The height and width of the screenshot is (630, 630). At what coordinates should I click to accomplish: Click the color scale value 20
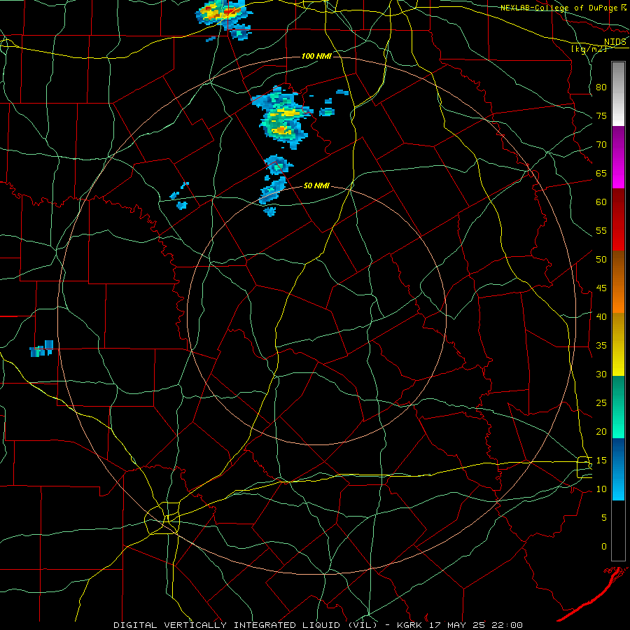pos(601,431)
